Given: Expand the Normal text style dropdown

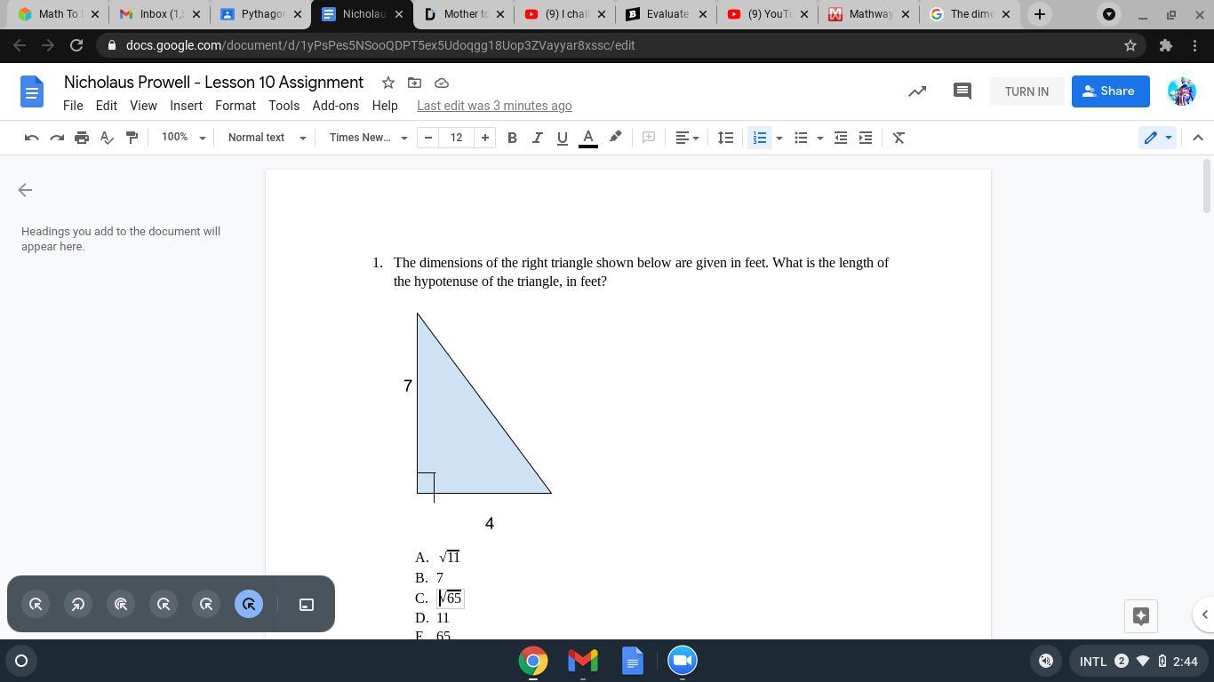Looking at the screenshot, I should tap(266, 138).
